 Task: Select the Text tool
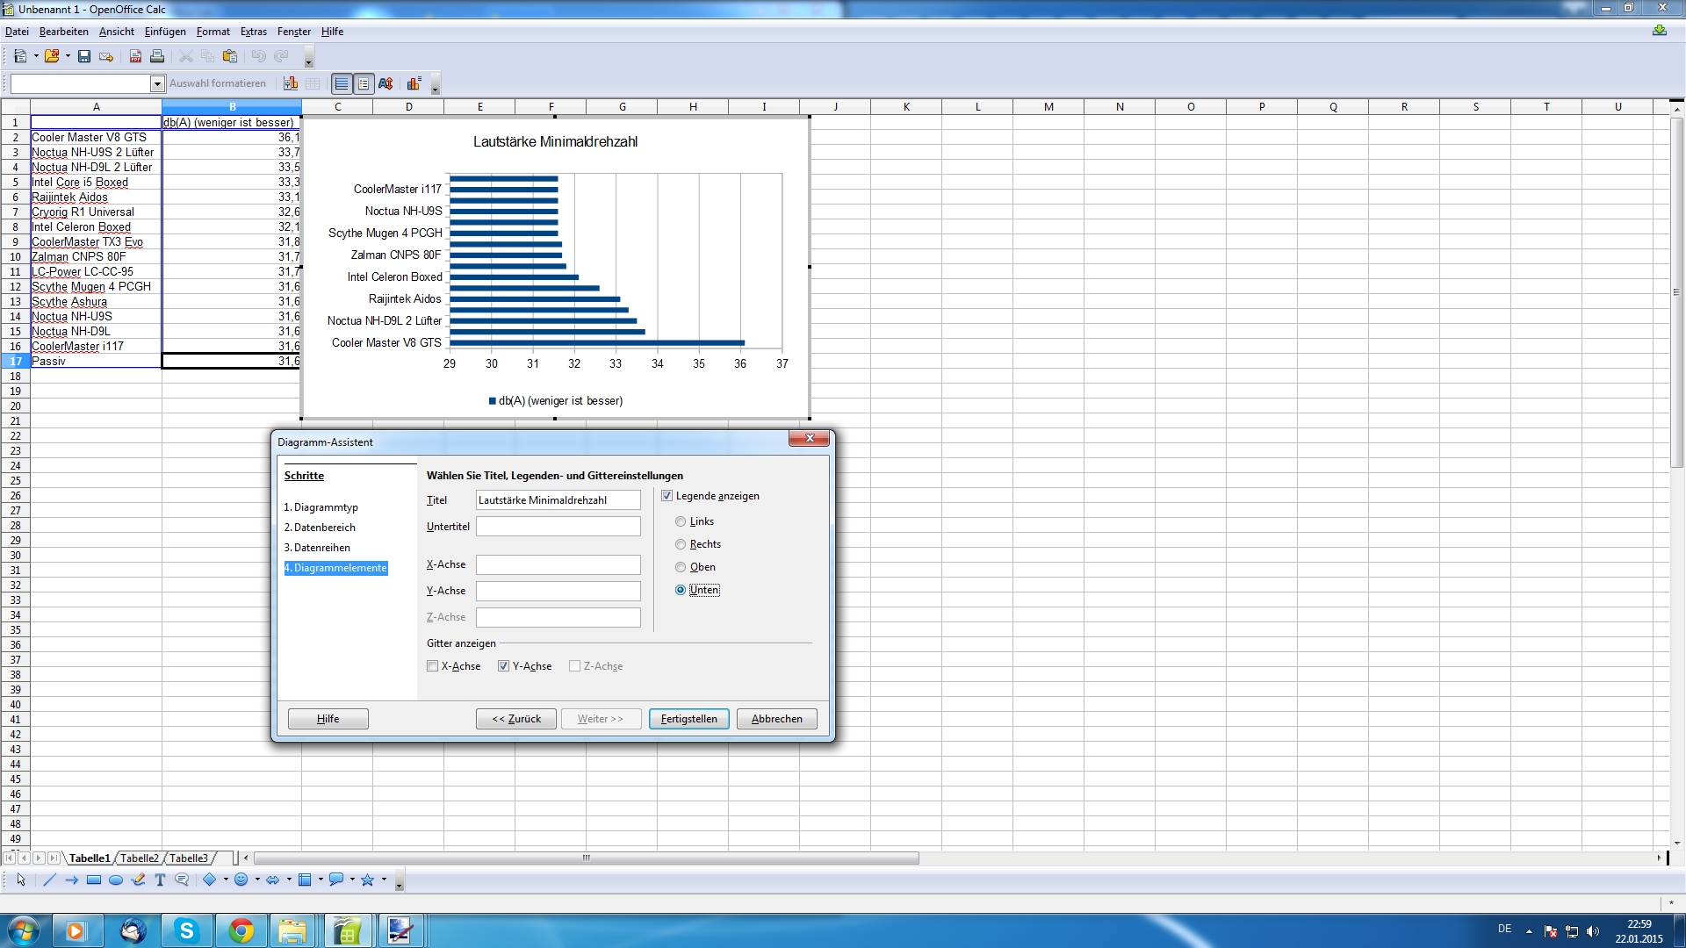point(160,880)
